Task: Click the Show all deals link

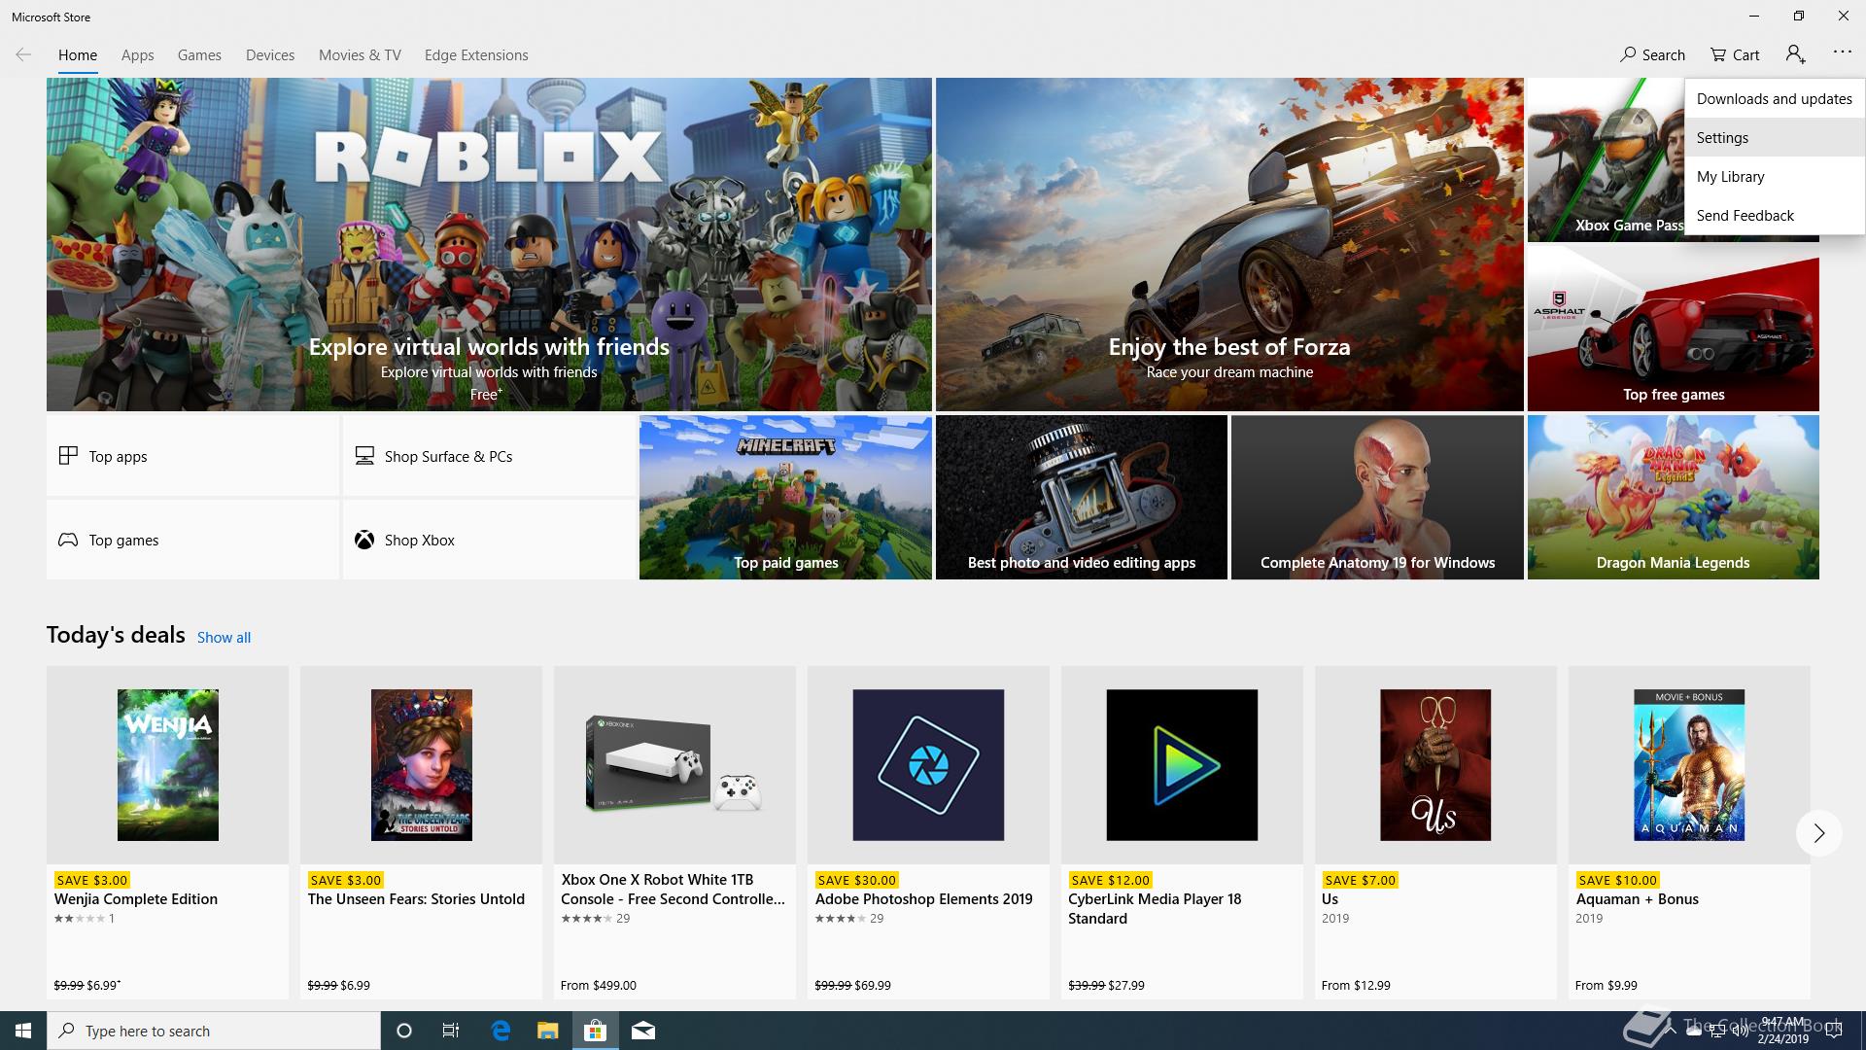Action: tap(224, 638)
